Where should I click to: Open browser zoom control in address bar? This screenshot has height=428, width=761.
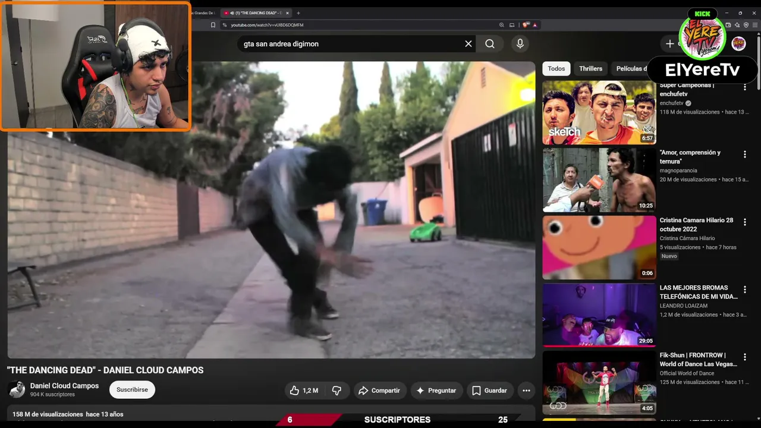(x=501, y=25)
